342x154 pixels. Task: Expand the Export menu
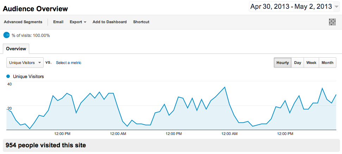coord(78,22)
